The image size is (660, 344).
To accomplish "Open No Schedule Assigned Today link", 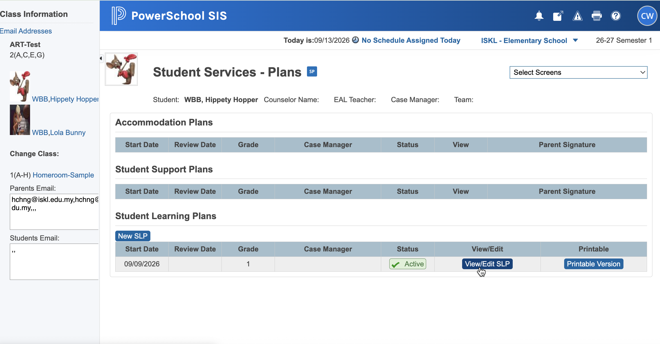I will [411, 40].
